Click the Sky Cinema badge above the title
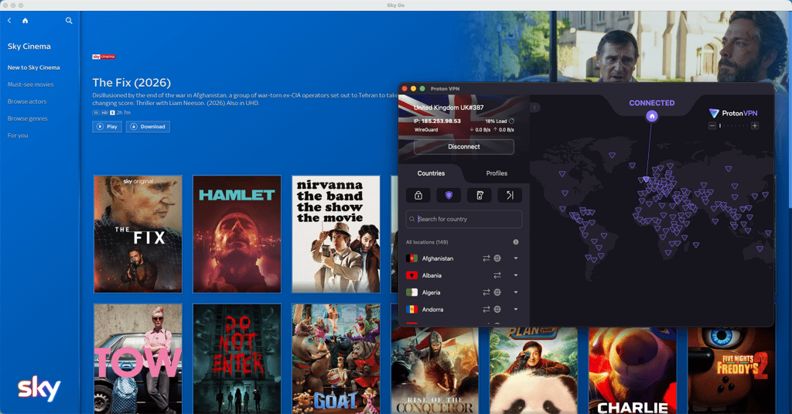The width and height of the screenshot is (792, 414). (104, 56)
